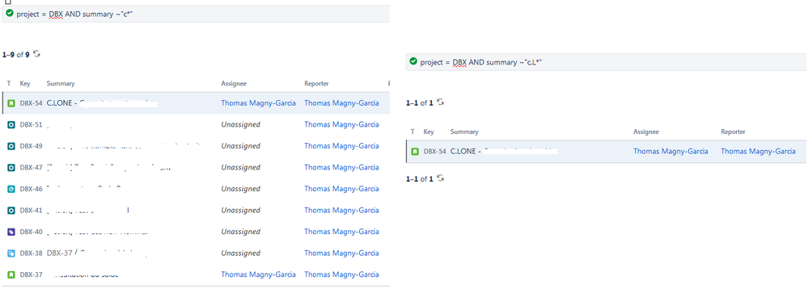The image size is (808, 293).
Task: Open reporter Thomas Magny-Garcia on DBX-46 row
Action: point(341,189)
